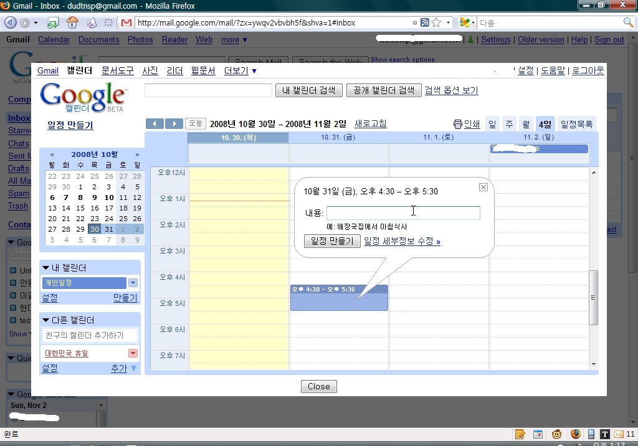Select October 31 in mini calendar
The height and width of the screenshot is (446, 638).
[108, 229]
